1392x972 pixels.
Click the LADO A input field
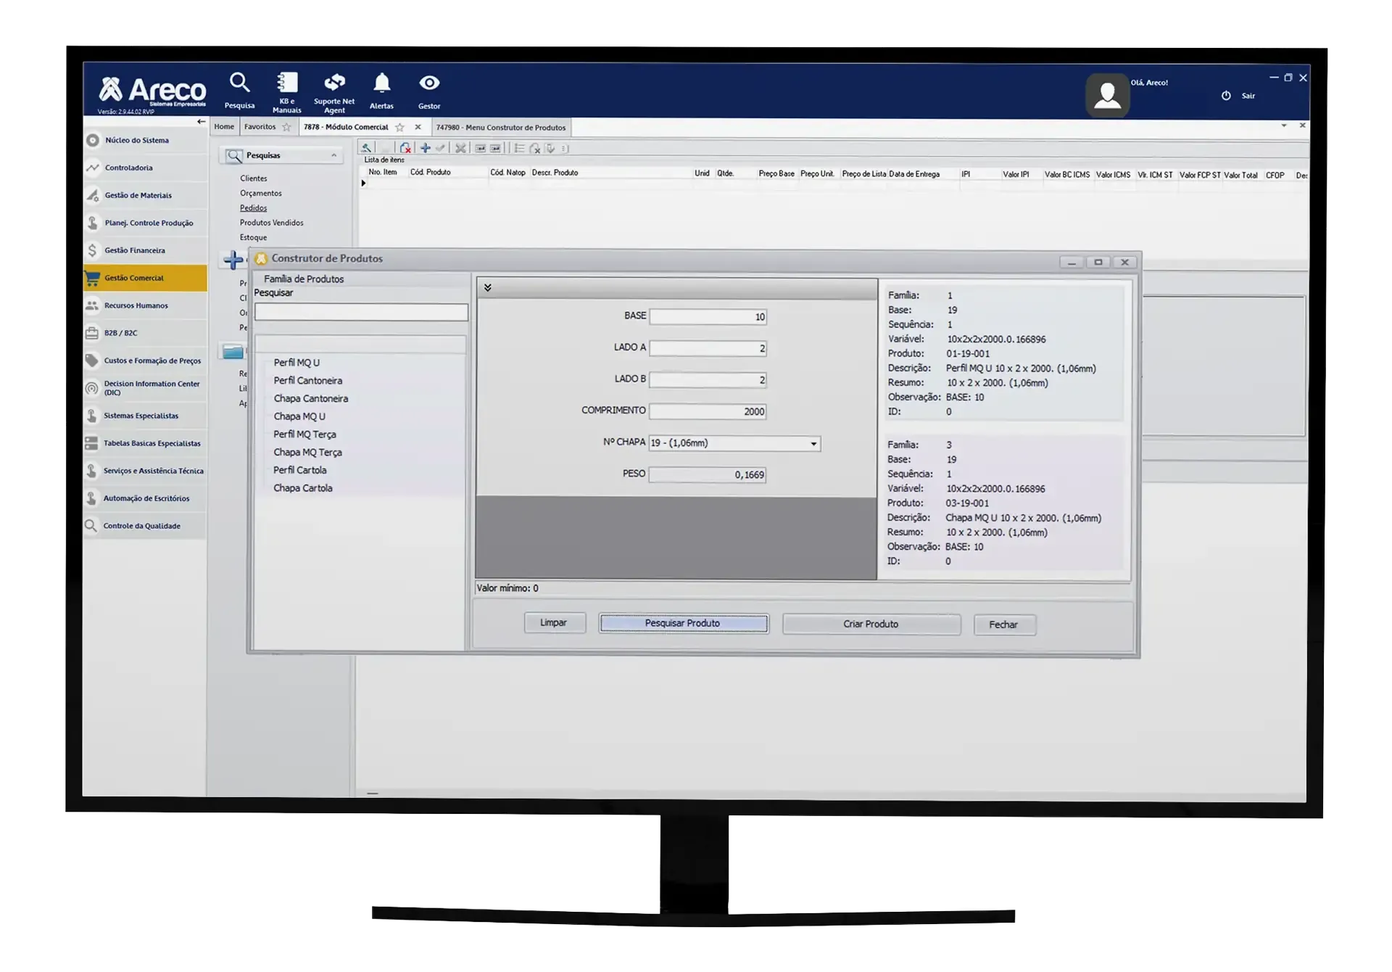pos(708,348)
